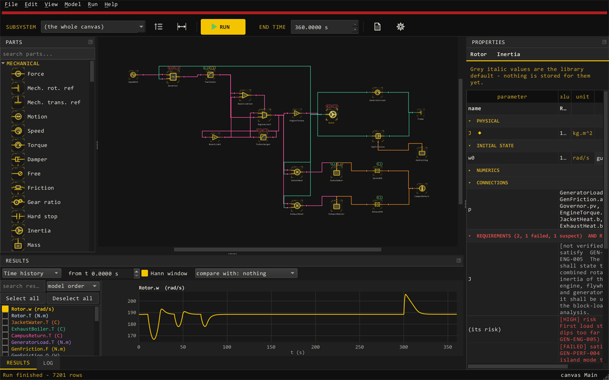The height and width of the screenshot is (380, 609).
Task: Select the Hard stop part icon
Action: [18, 217]
